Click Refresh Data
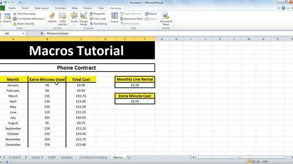This screenshot has width=293, height=164. click(x=130, y=24)
